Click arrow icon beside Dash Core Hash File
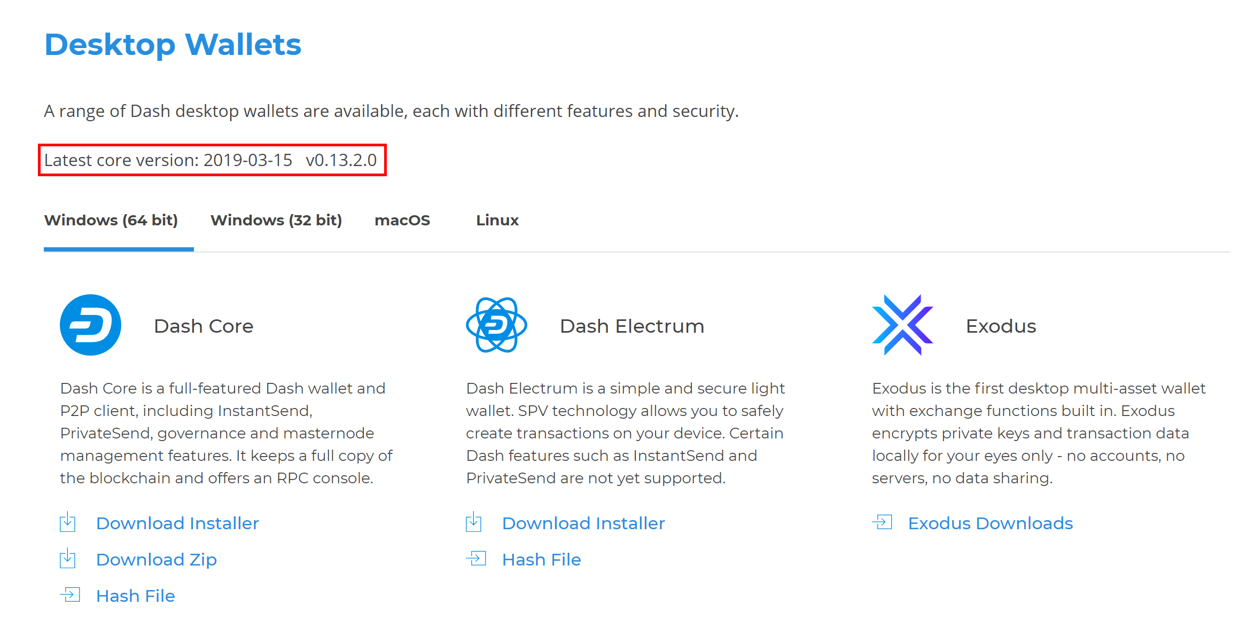 [x=70, y=595]
